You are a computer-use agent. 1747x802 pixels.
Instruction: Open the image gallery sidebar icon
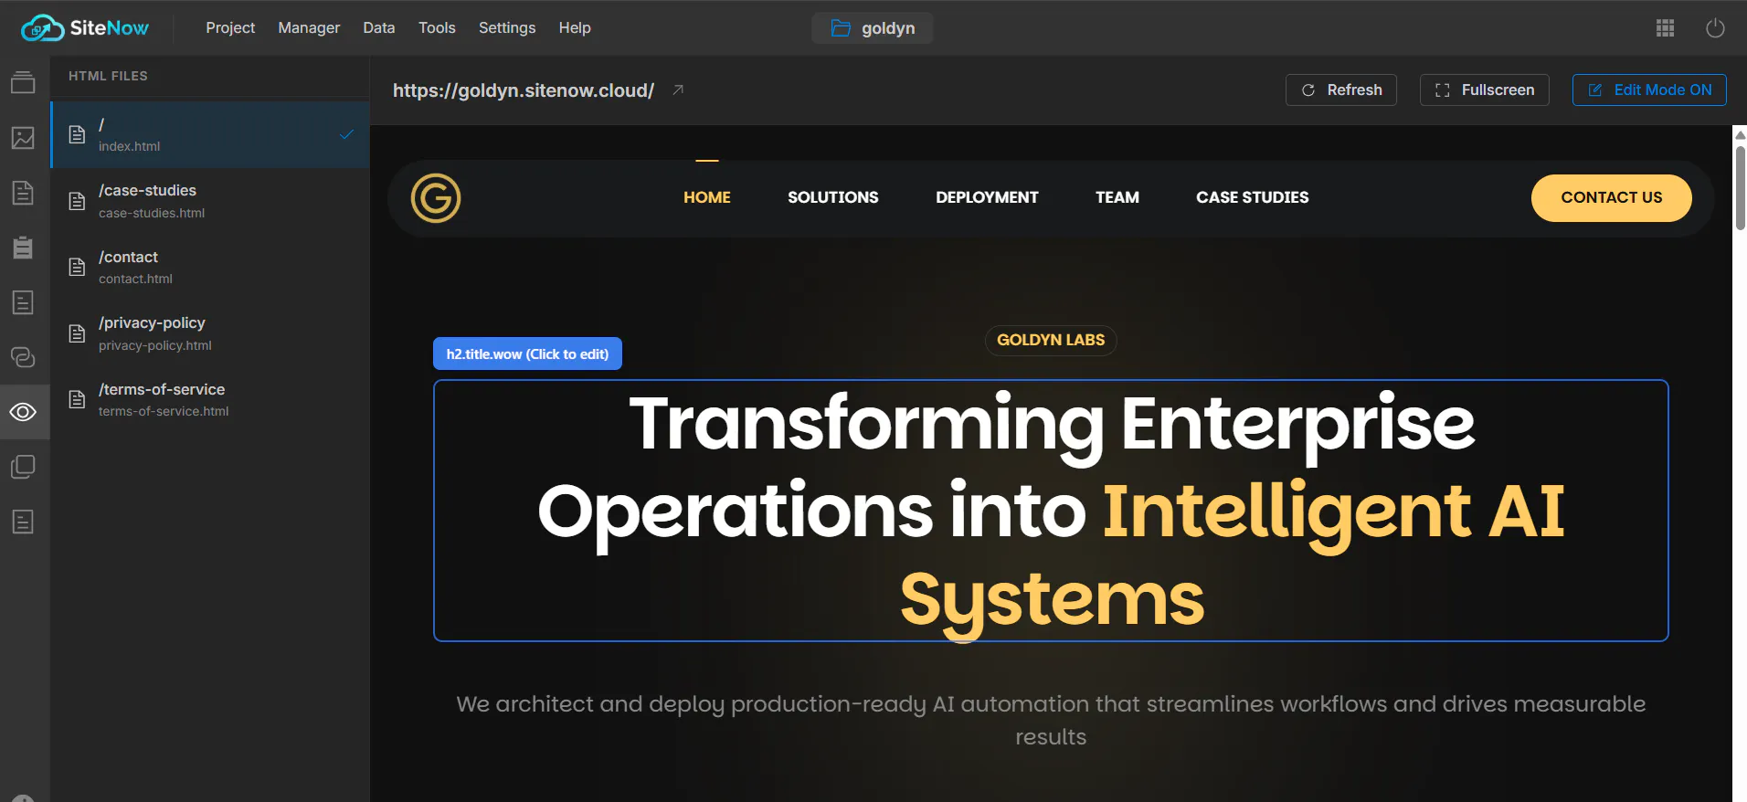coord(23,138)
